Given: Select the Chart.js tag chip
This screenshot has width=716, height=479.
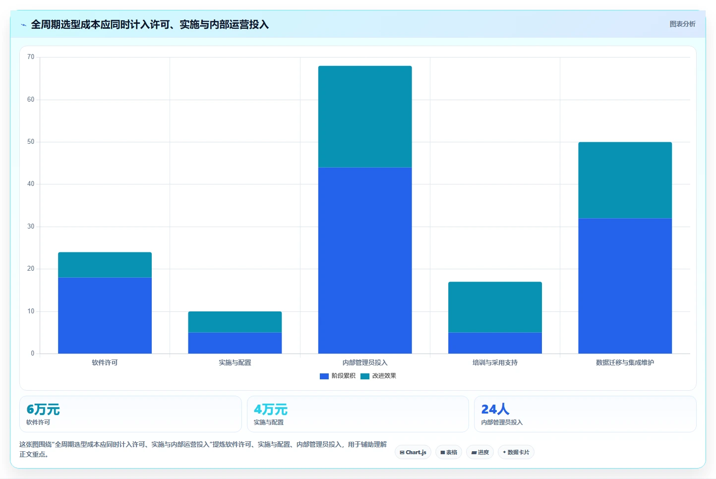Looking at the screenshot, I should coord(413,452).
